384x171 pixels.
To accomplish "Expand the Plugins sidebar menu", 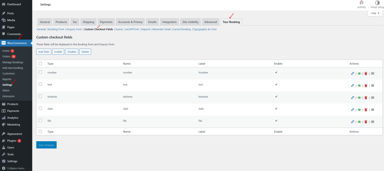I will click(12, 140).
